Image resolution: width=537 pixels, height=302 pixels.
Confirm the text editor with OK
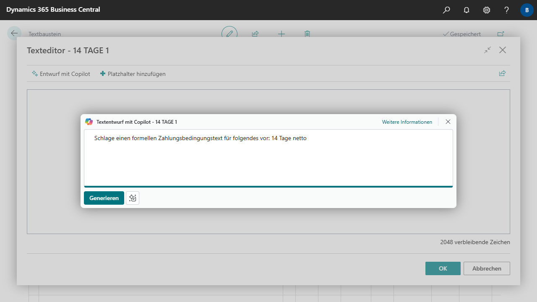[x=443, y=268]
